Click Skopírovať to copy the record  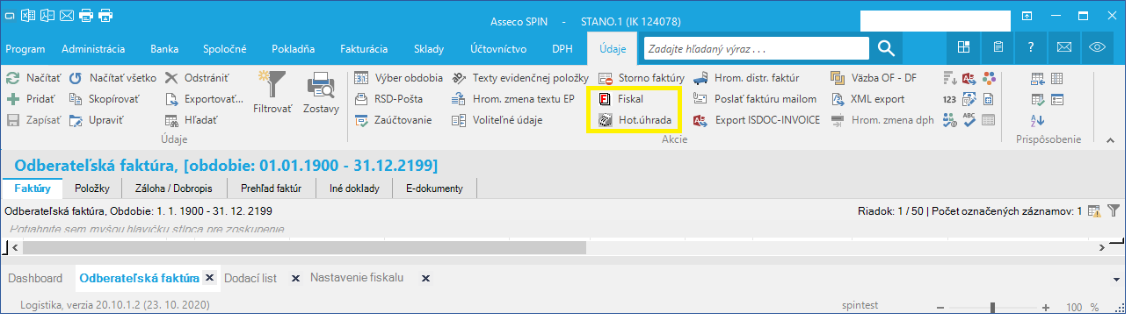tap(105, 99)
